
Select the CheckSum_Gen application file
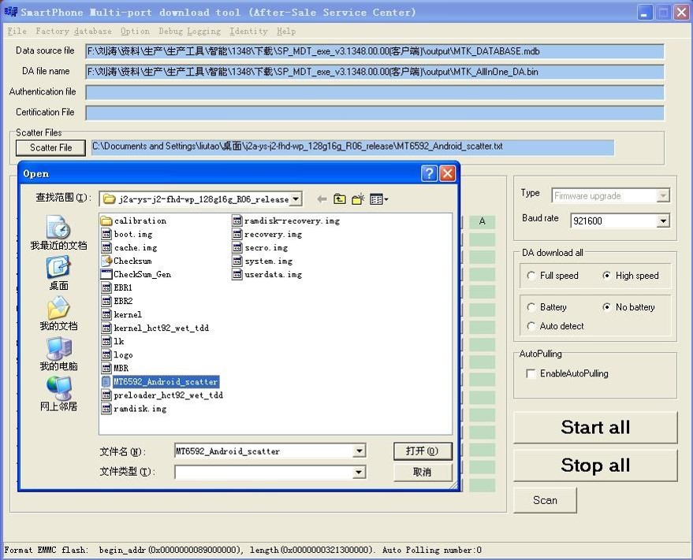click(x=136, y=274)
